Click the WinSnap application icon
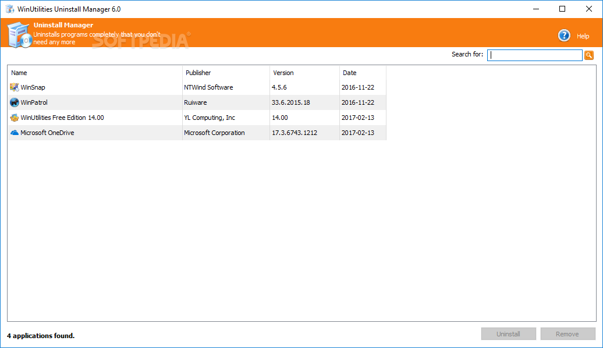Screen dimensions: 603x348 [x=14, y=87]
